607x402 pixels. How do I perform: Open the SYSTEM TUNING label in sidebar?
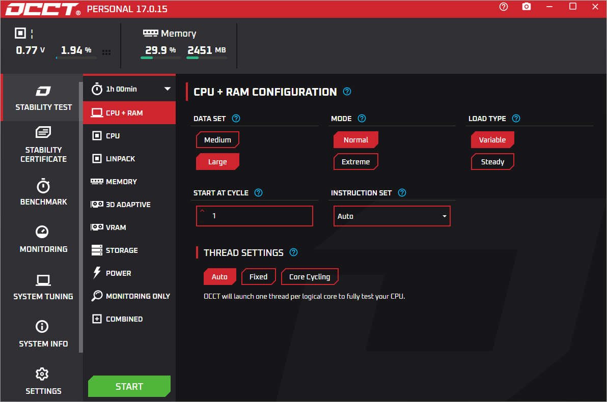click(x=43, y=296)
